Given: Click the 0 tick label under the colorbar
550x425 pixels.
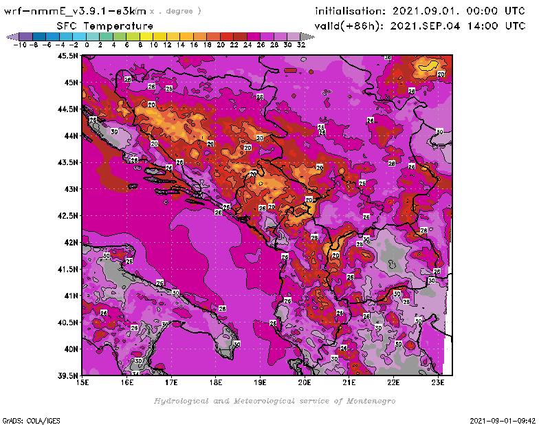Looking at the screenshot, I should 87,45.
